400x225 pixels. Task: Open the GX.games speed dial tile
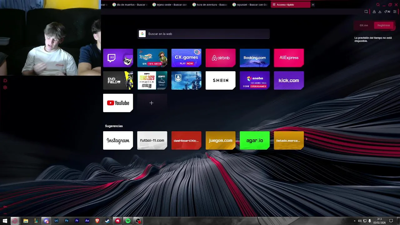pos(186,58)
